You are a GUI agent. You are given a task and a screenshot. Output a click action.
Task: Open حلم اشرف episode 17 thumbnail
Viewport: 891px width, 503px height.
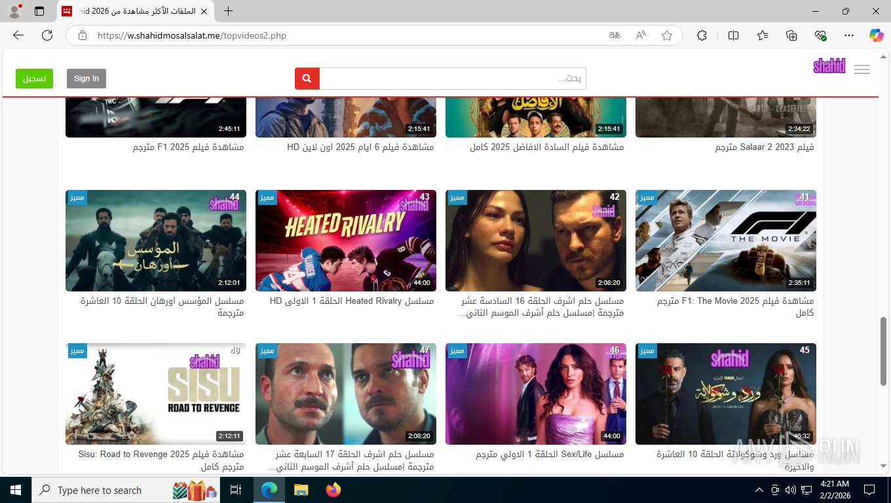pyautogui.click(x=346, y=394)
